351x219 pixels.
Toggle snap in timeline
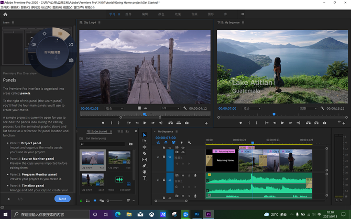tap(166, 142)
